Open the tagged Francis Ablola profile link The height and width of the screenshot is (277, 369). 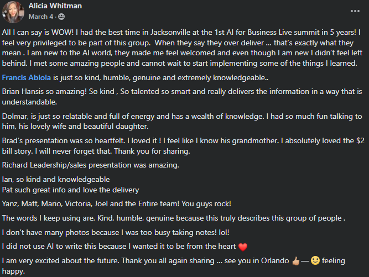26,78
